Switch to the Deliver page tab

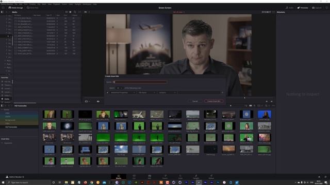211,177
